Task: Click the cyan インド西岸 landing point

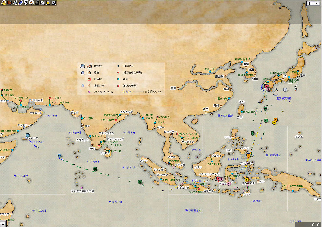Action: point(82,118)
